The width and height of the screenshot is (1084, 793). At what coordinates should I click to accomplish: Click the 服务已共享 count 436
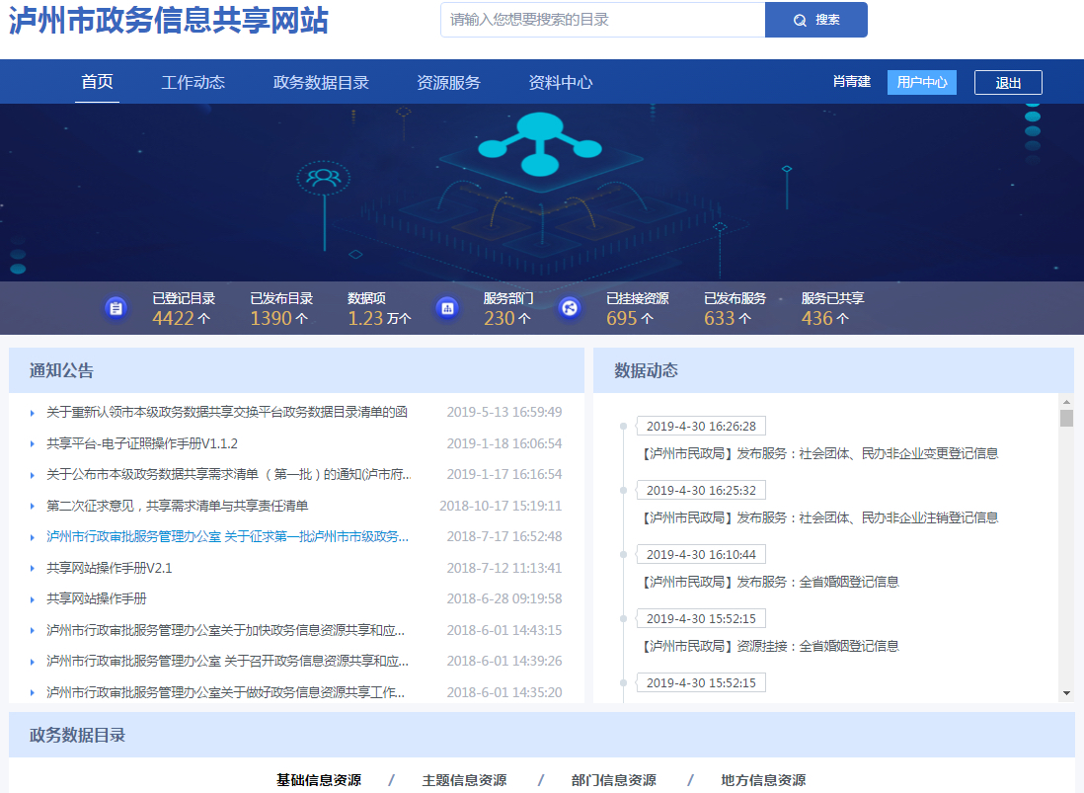click(x=816, y=318)
